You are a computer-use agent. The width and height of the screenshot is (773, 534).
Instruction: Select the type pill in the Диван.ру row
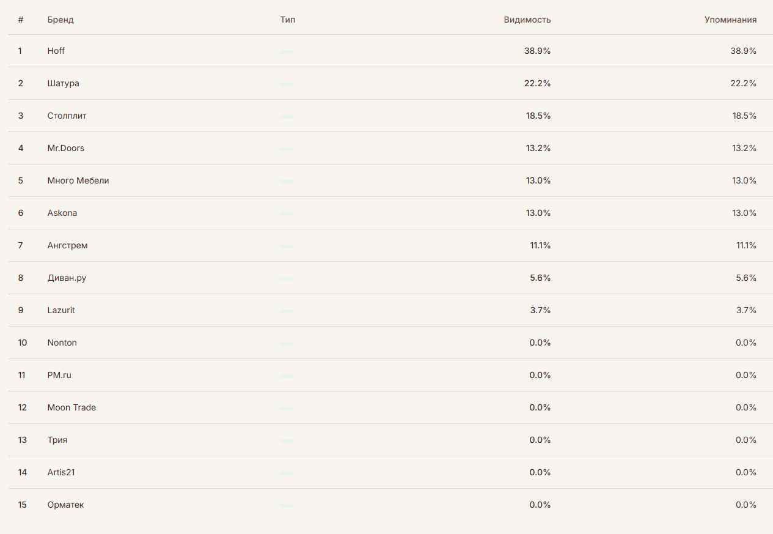[x=287, y=279]
